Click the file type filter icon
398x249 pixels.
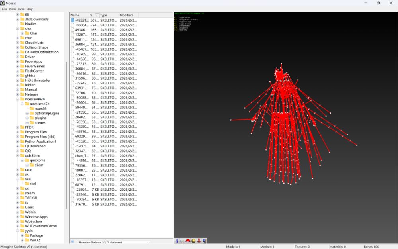click(72, 242)
